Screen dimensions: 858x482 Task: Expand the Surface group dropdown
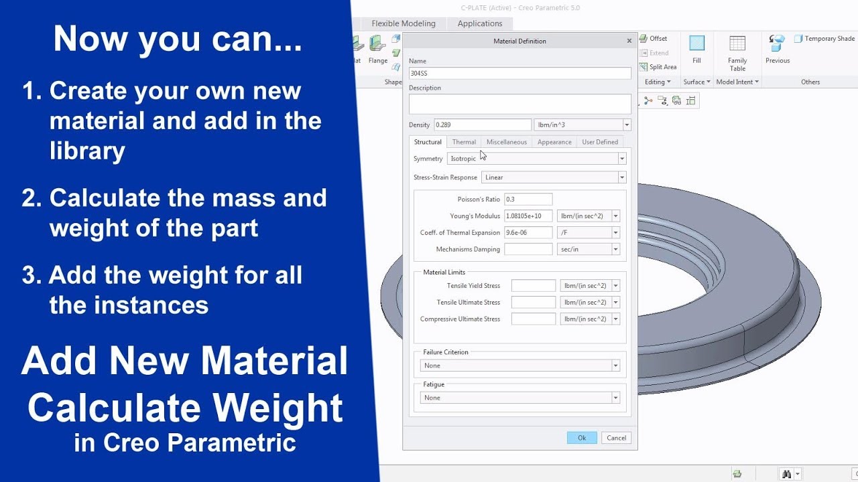coord(697,82)
